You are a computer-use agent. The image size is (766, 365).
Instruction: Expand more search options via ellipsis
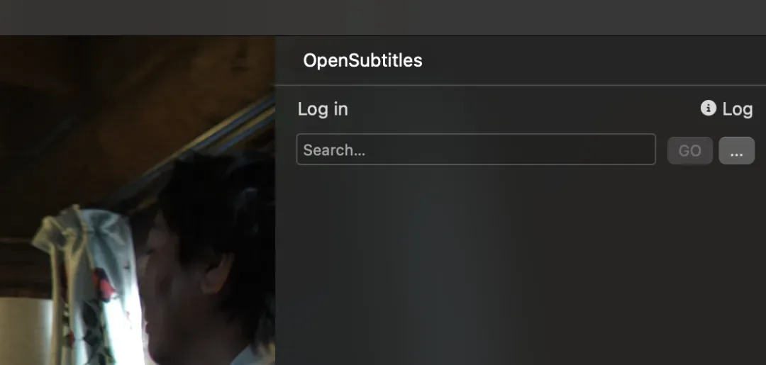737,151
